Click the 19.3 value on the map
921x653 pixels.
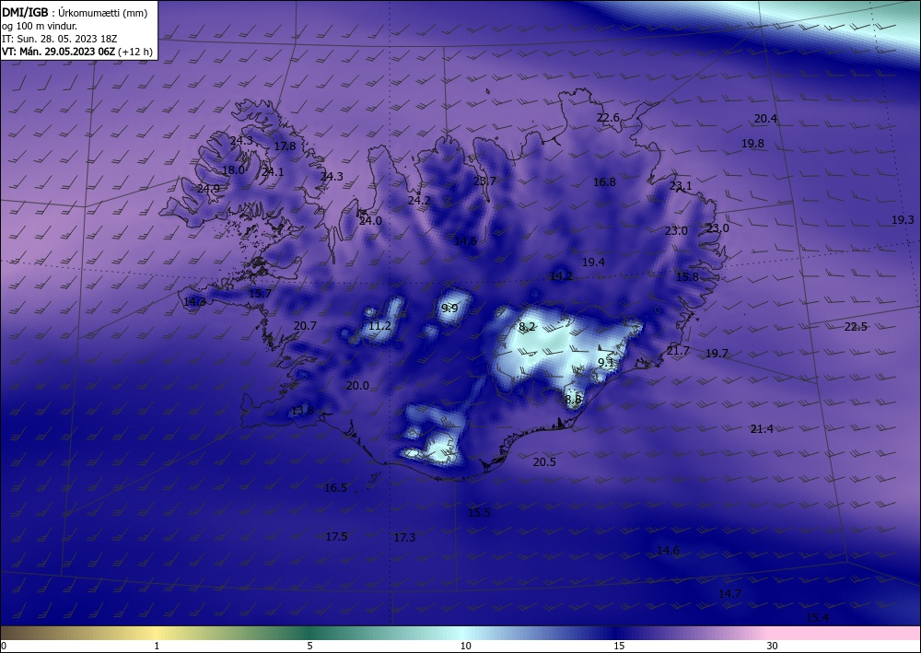[903, 220]
